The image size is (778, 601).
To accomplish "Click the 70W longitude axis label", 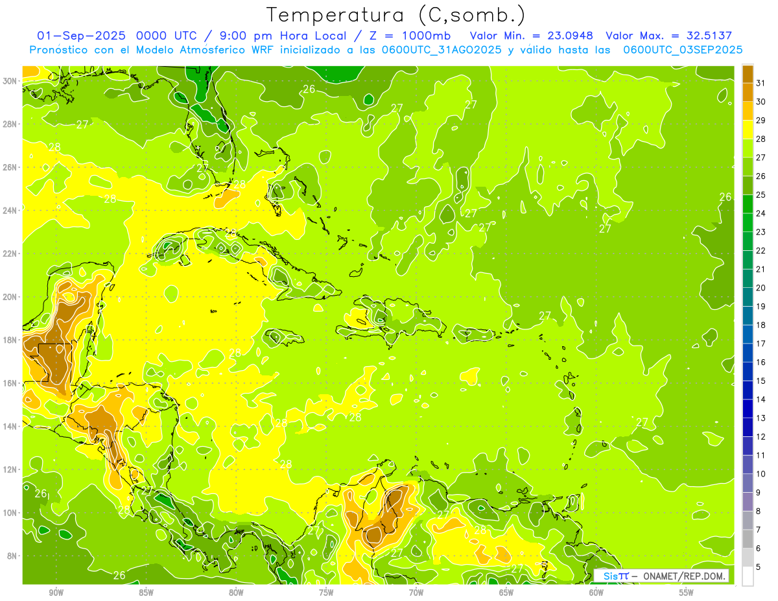I will 416,593.
